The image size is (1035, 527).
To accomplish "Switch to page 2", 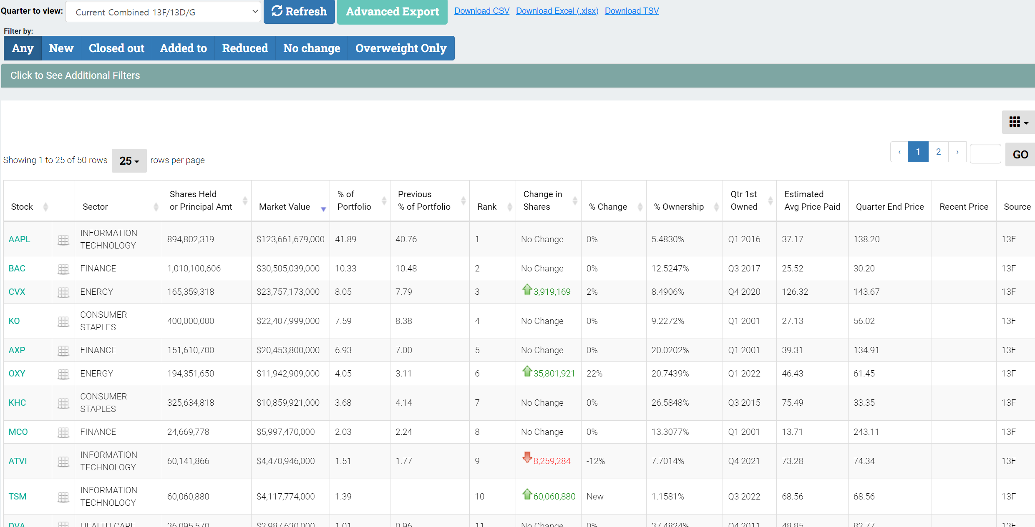I will (x=938, y=152).
